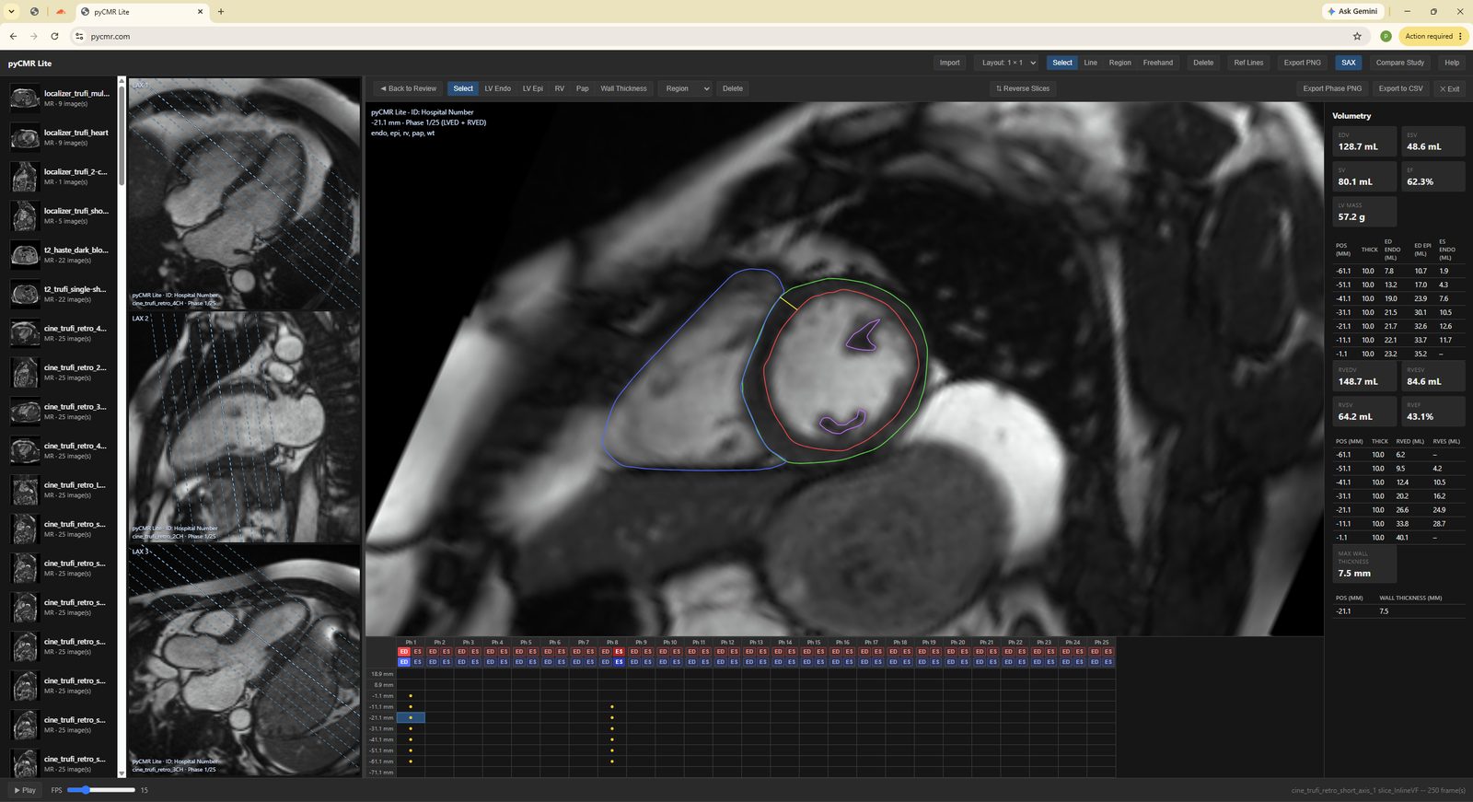The width and height of the screenshot is (1473, 802).
Task: Go back to the previous browser page
Action: (x=13, y=36)
